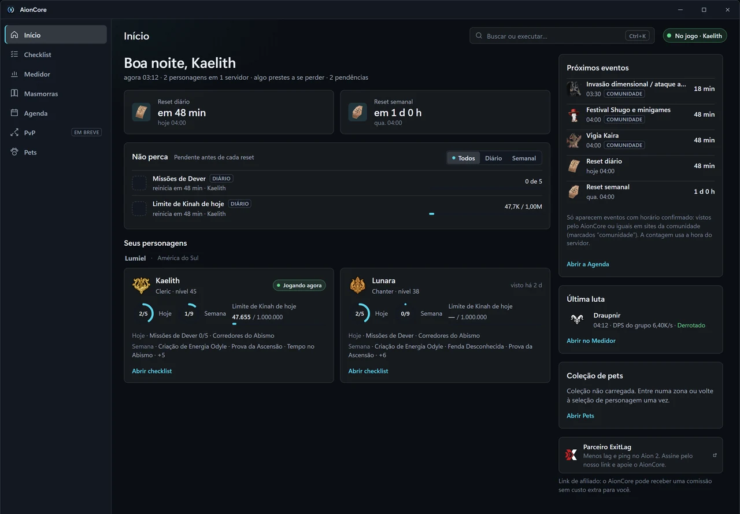Screen dimensions: 740x514
Task: Check the Limite de Kinah de hoje checkbox
Action: [139, 209]
